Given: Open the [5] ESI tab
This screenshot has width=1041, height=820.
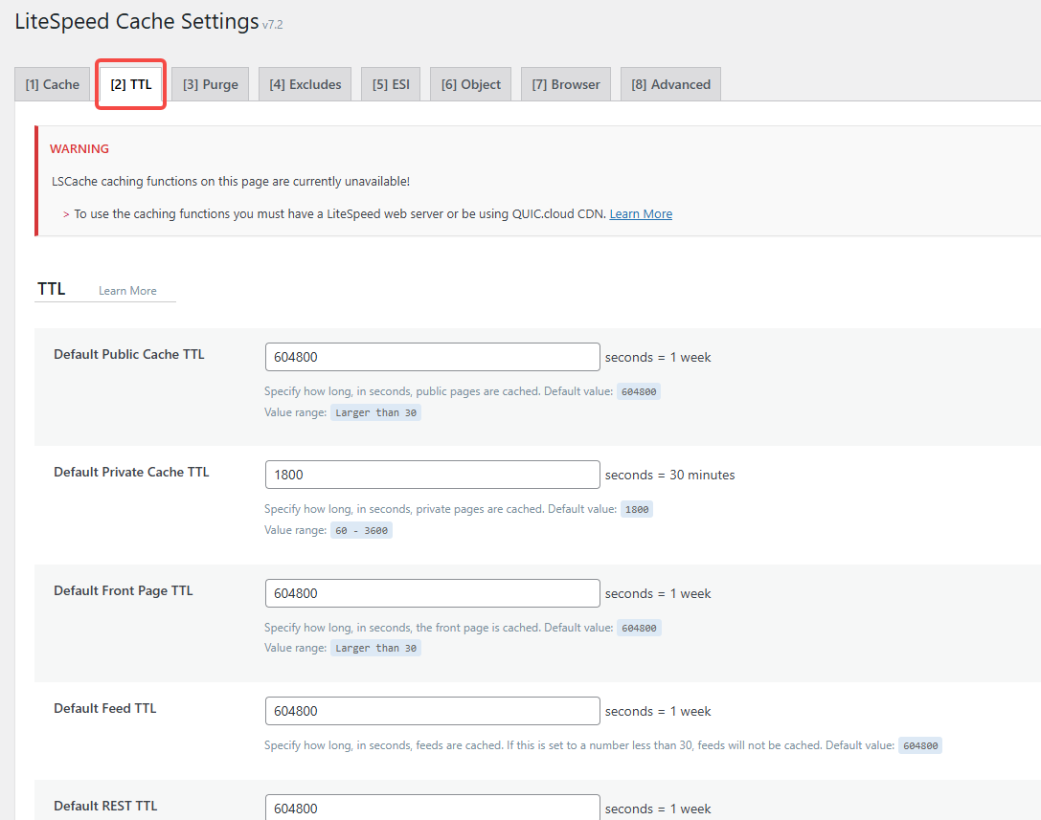Looking at the screenshot, I should point(391,84).
